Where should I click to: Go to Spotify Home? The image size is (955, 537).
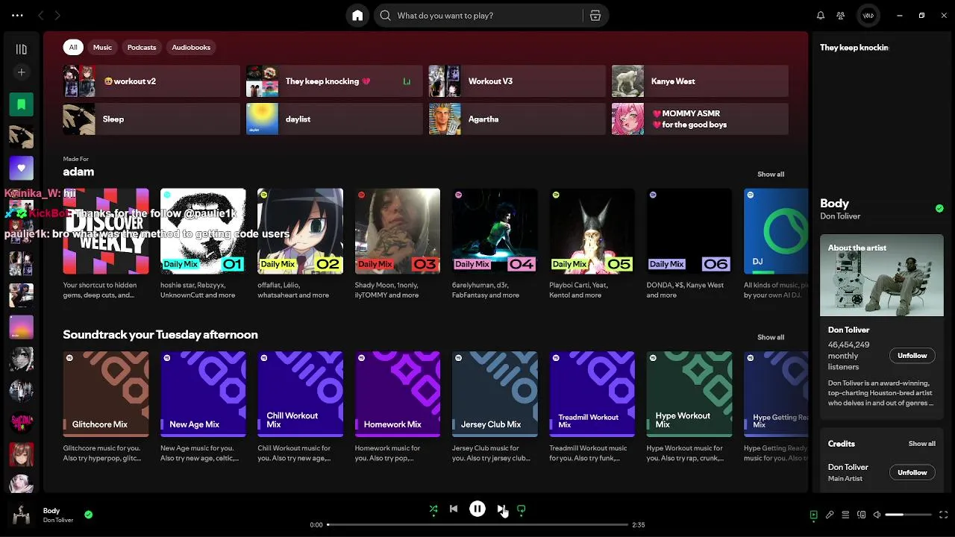357,15
